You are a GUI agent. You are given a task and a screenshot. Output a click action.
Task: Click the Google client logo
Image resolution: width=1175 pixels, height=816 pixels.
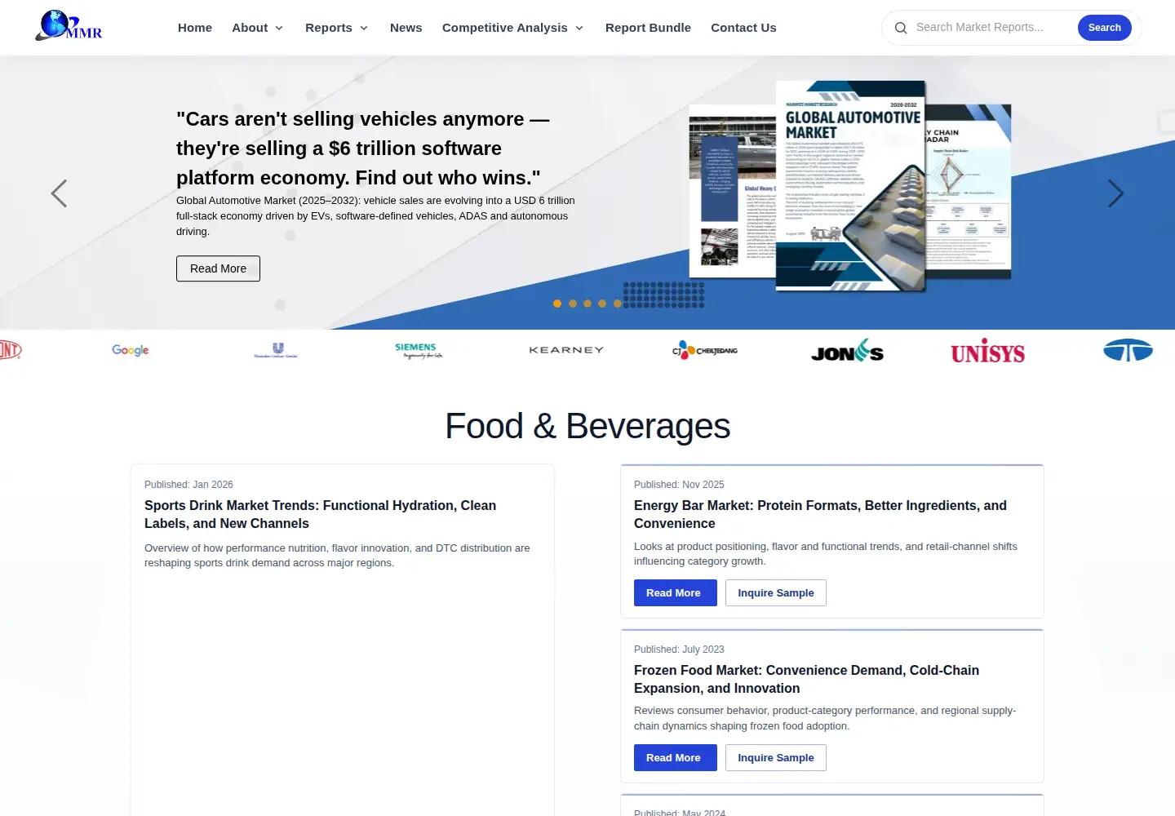click(131, 350)
